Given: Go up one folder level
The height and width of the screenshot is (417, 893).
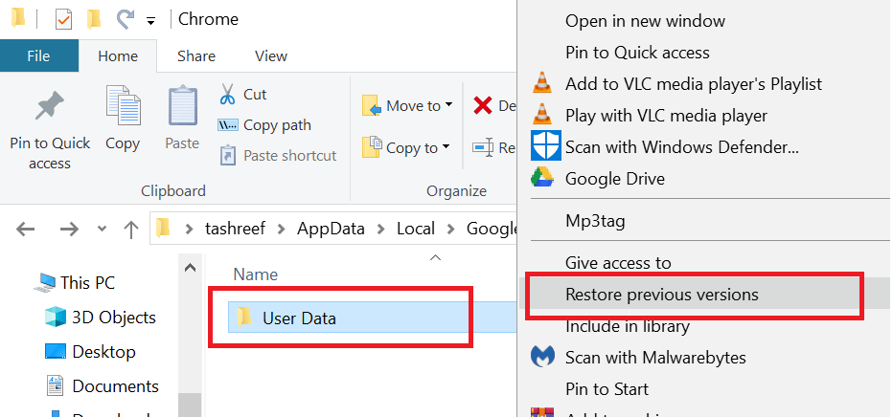Looking at the screenshot, I should [131, 229].
